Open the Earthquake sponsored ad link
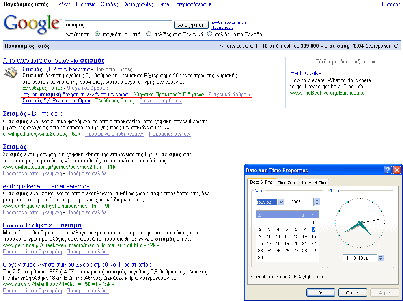This screenshot has width=403, height=301. (306, 73)
